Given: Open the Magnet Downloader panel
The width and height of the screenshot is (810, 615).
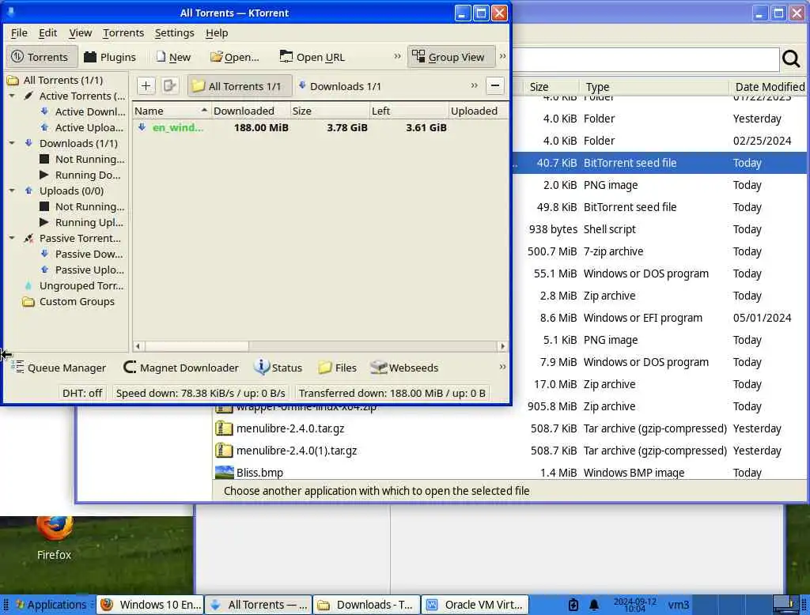Looking at the screenshot, I should click(181, 368).
